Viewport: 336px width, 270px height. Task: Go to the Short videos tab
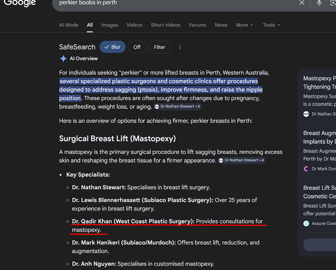click(x=166, y=25)
